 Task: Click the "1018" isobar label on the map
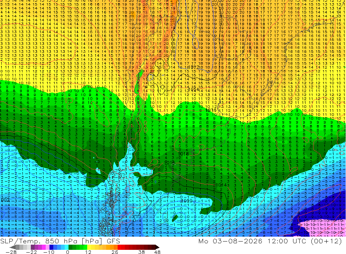[183, 154]
